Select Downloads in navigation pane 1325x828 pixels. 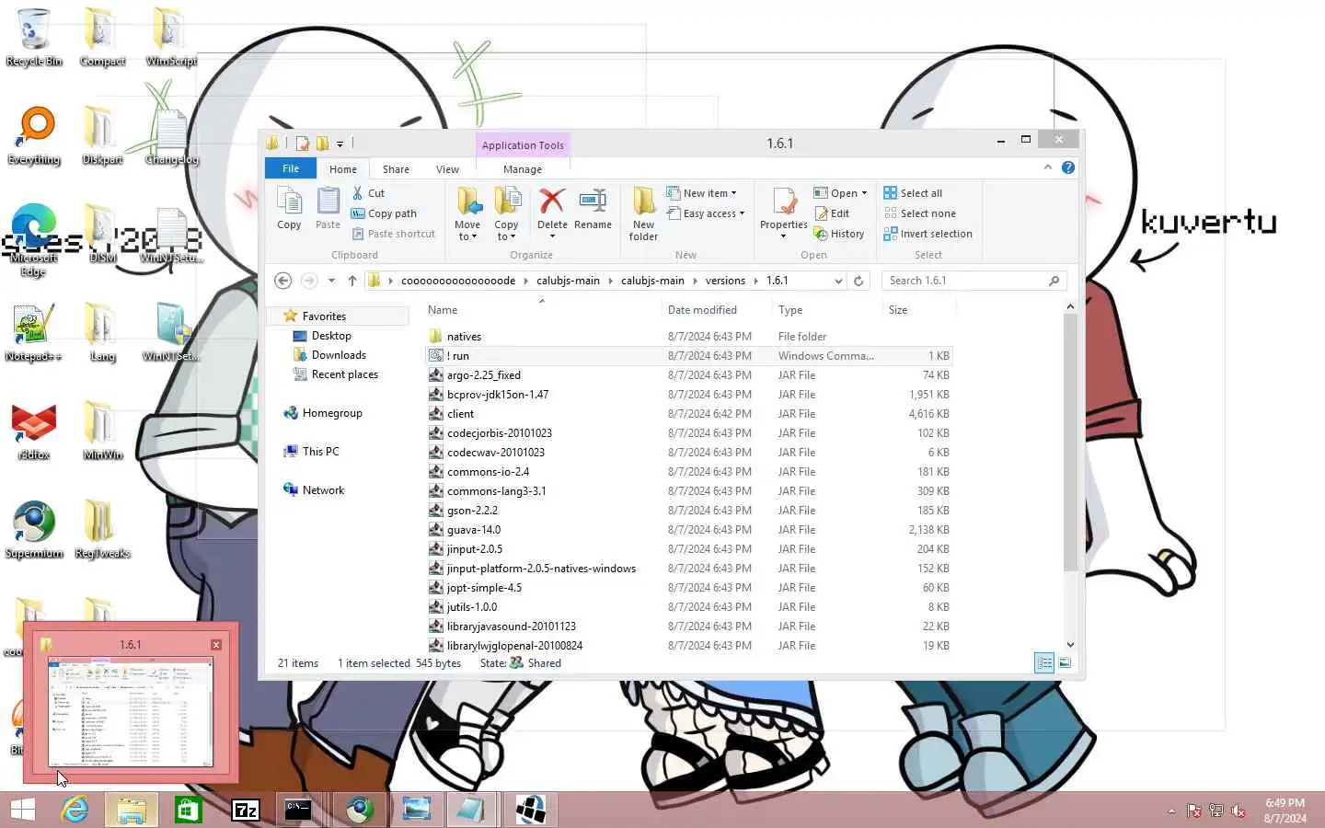(x=339, y=355)
